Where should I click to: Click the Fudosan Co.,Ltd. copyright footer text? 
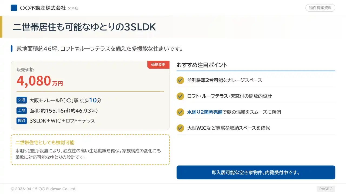pyautogui.click(x=43, y=189)
